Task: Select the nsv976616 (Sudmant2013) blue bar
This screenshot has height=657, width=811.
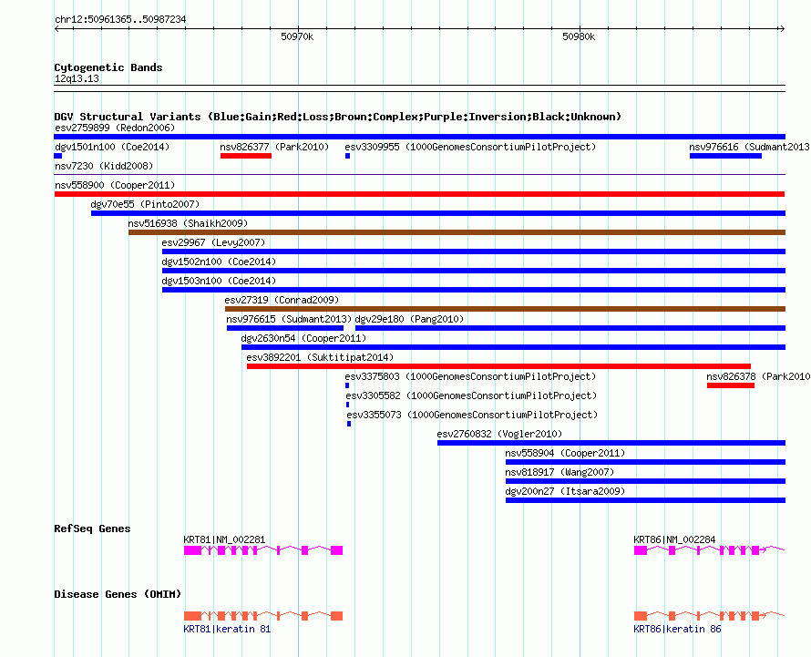Action: pos(725,156)
